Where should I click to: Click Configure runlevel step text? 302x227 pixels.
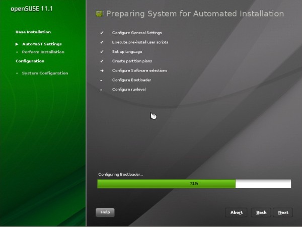click(x=129, y=90)
